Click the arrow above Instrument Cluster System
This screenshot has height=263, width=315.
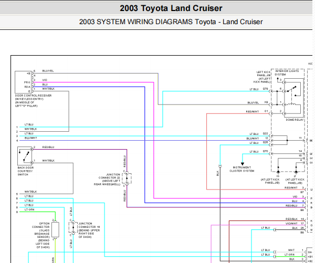click(x=243, y=164)
